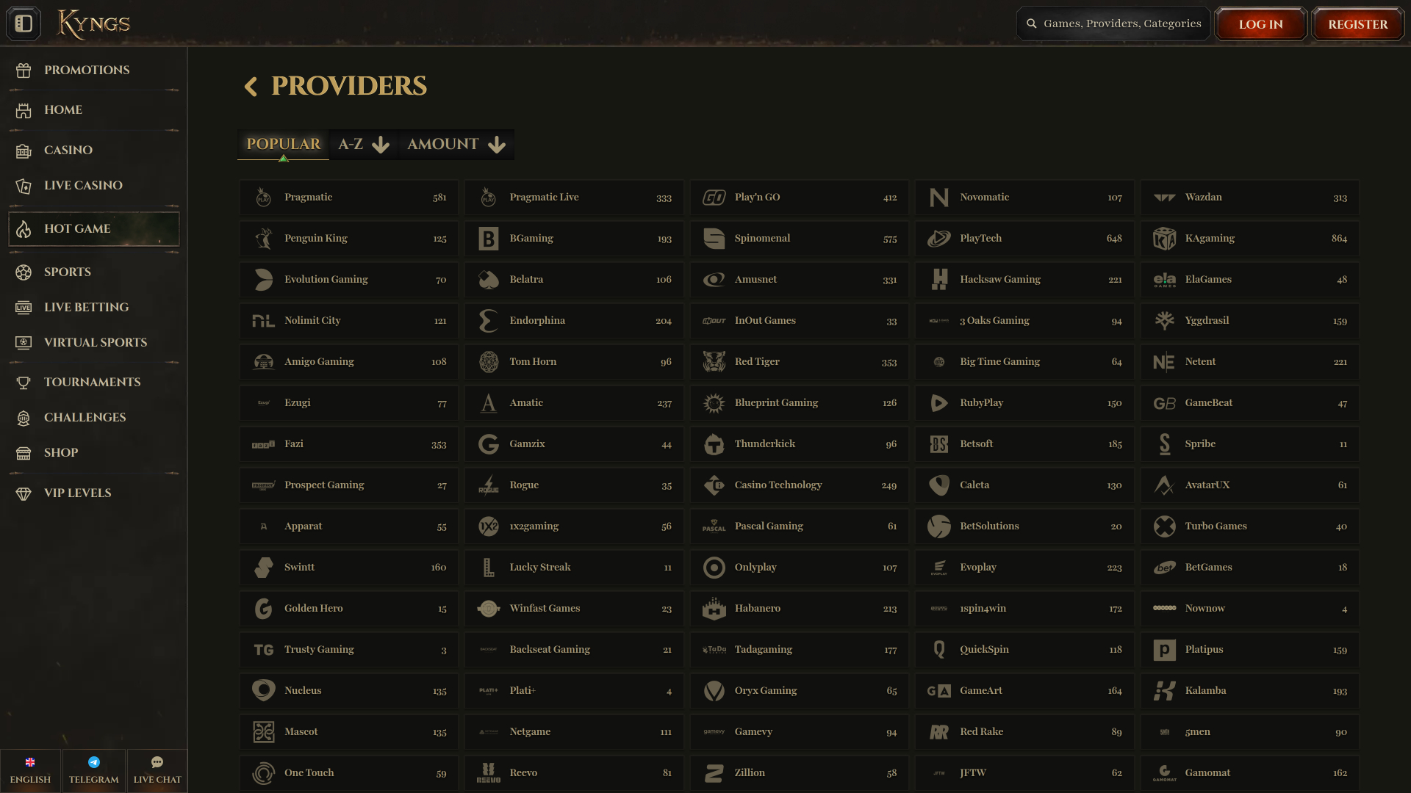Select the Popular tab
Image resolution: width=1411 pixels, height=793 pixels.
[283, 144]
